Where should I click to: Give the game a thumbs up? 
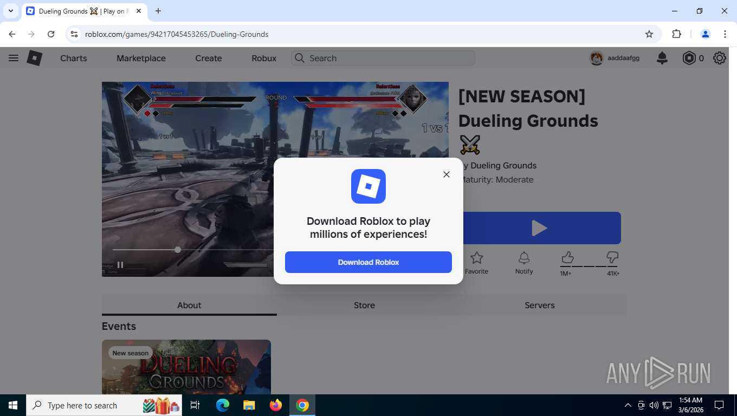[567, 257]
